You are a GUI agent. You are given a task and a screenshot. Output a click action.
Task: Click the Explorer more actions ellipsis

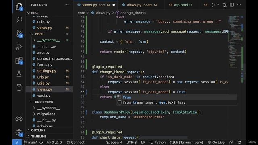(67, 5)
